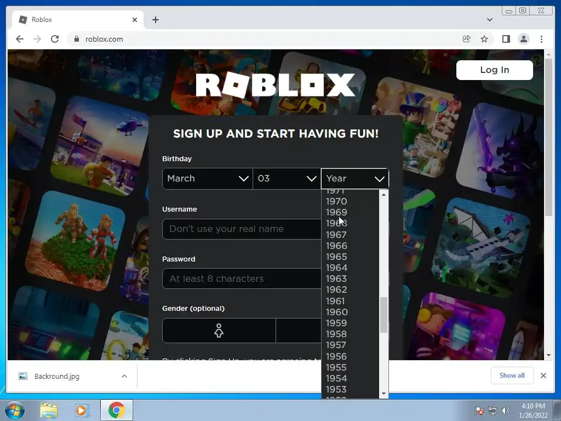Expand Backround.jpg download options chevron

[x=124, y=376]
